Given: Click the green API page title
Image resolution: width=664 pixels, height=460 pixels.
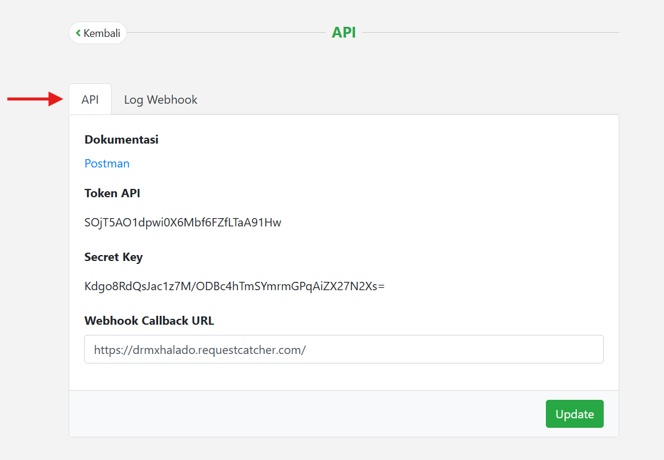Looking at the screenshot, I should (344, 32).
